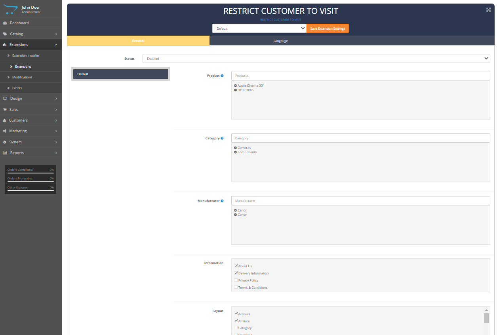This screenshot has height=335, width=497.
Task: Switch to the General tab
Action: click(x=138, y=41)
